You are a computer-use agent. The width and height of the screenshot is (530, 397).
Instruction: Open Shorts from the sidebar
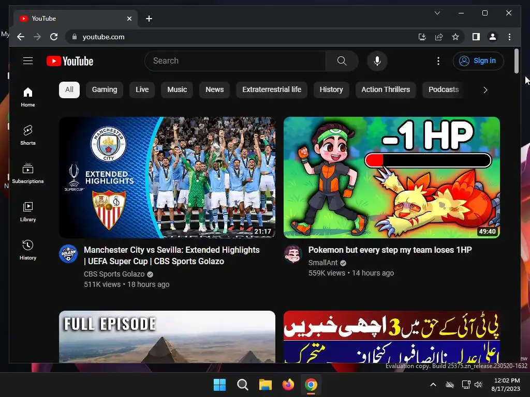[28, 135]
